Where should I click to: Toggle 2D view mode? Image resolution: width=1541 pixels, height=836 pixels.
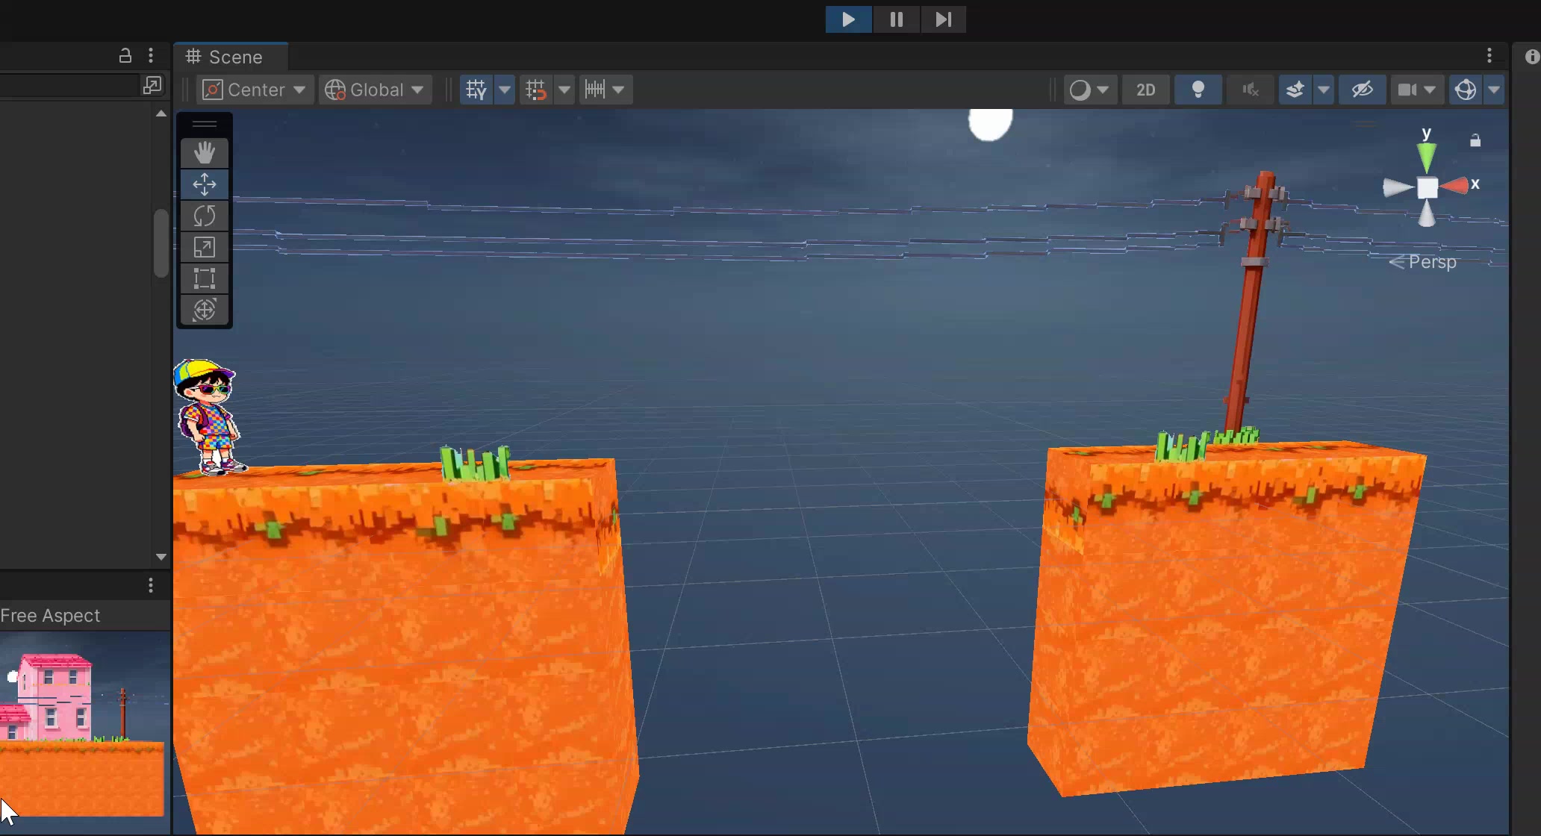pos(1145,90)
